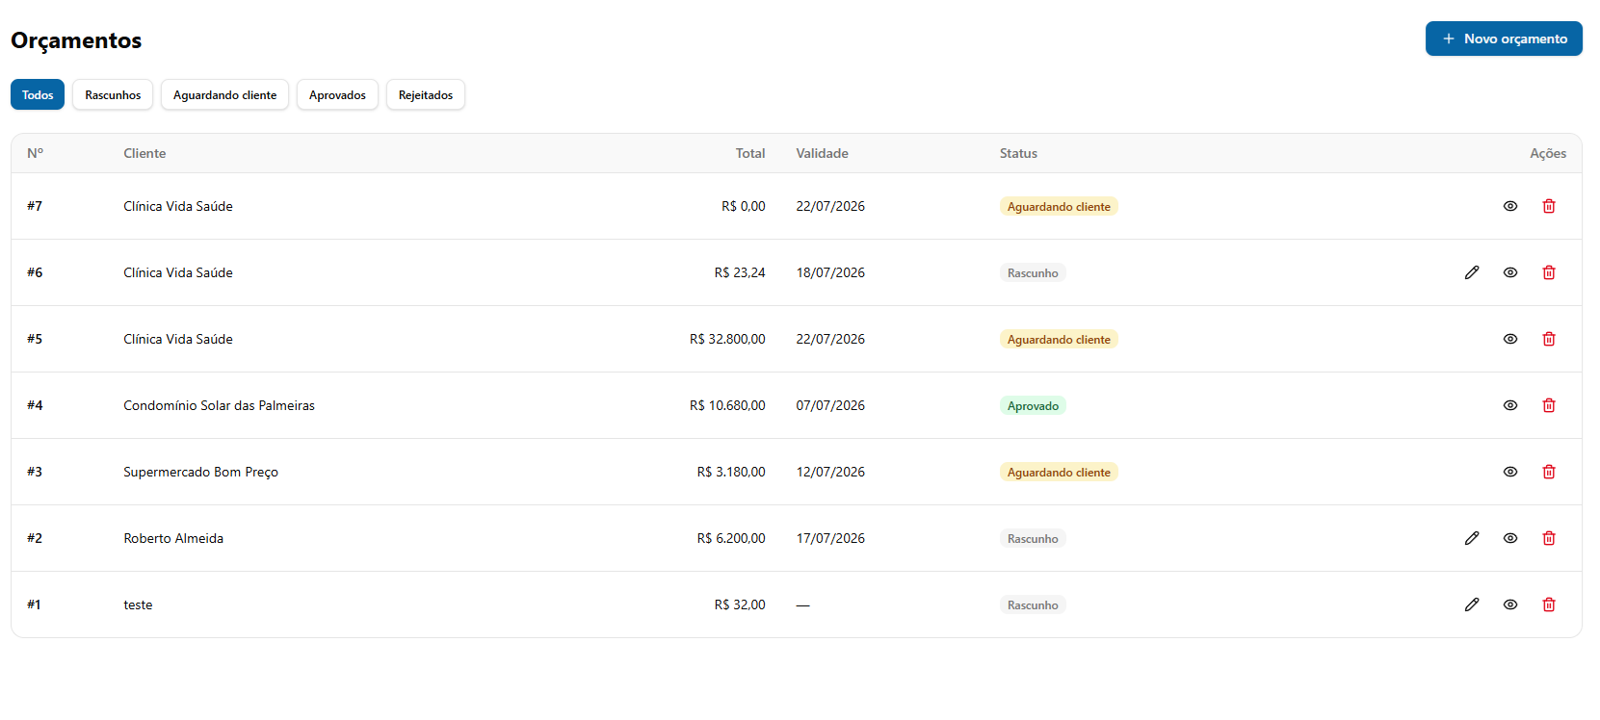Click validity date 18/07/2026
Screen dimensions: 1600x720
click(830, 272)
